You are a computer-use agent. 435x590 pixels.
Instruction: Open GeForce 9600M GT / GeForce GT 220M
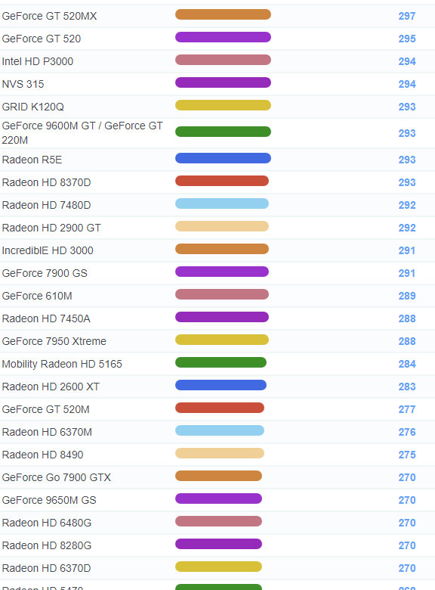click(x=82, y=133)
